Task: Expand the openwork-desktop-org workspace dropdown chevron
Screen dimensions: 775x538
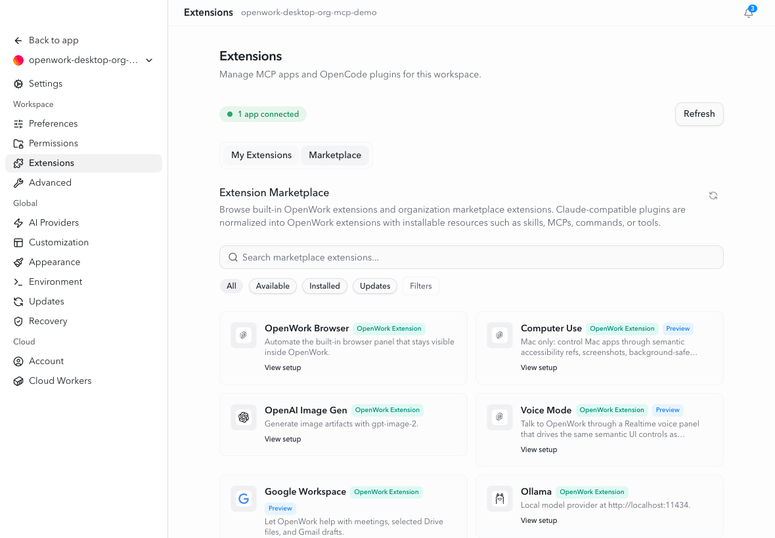Action: click(149, 60)
